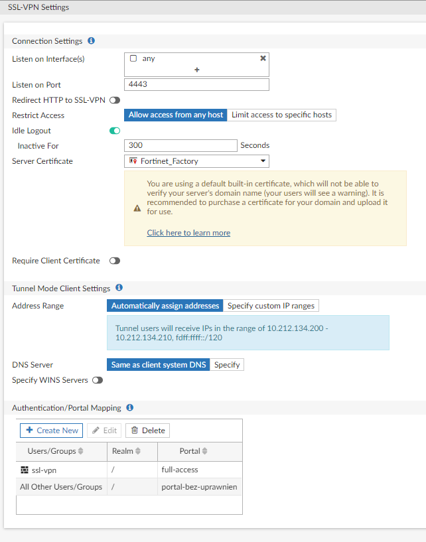Sort the table by the Portal column
The image size is (426, 542).
[204, 451]
